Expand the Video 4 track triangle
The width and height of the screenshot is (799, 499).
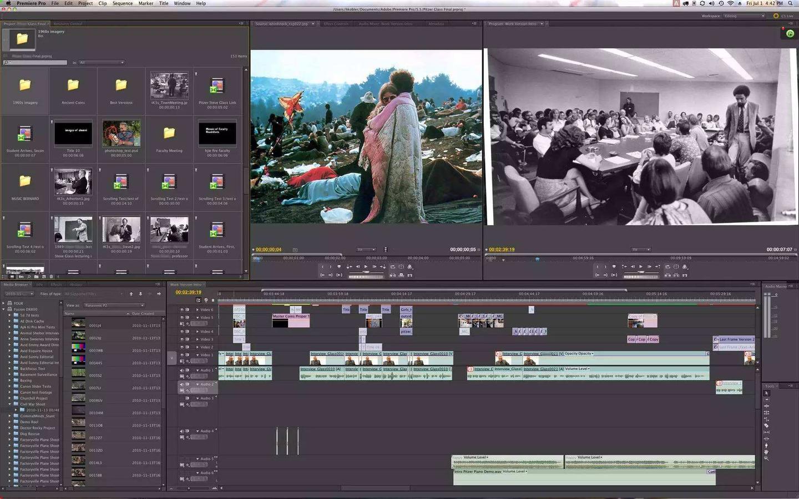[x=198, y=332]
